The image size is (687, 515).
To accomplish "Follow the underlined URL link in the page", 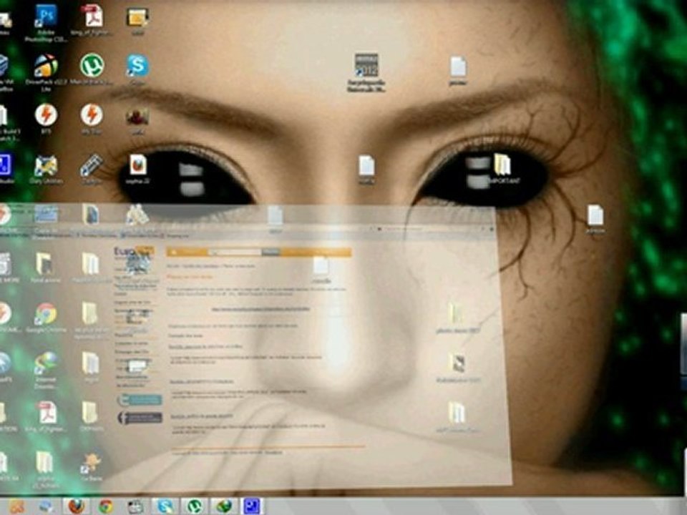I will tap(260, 309).
